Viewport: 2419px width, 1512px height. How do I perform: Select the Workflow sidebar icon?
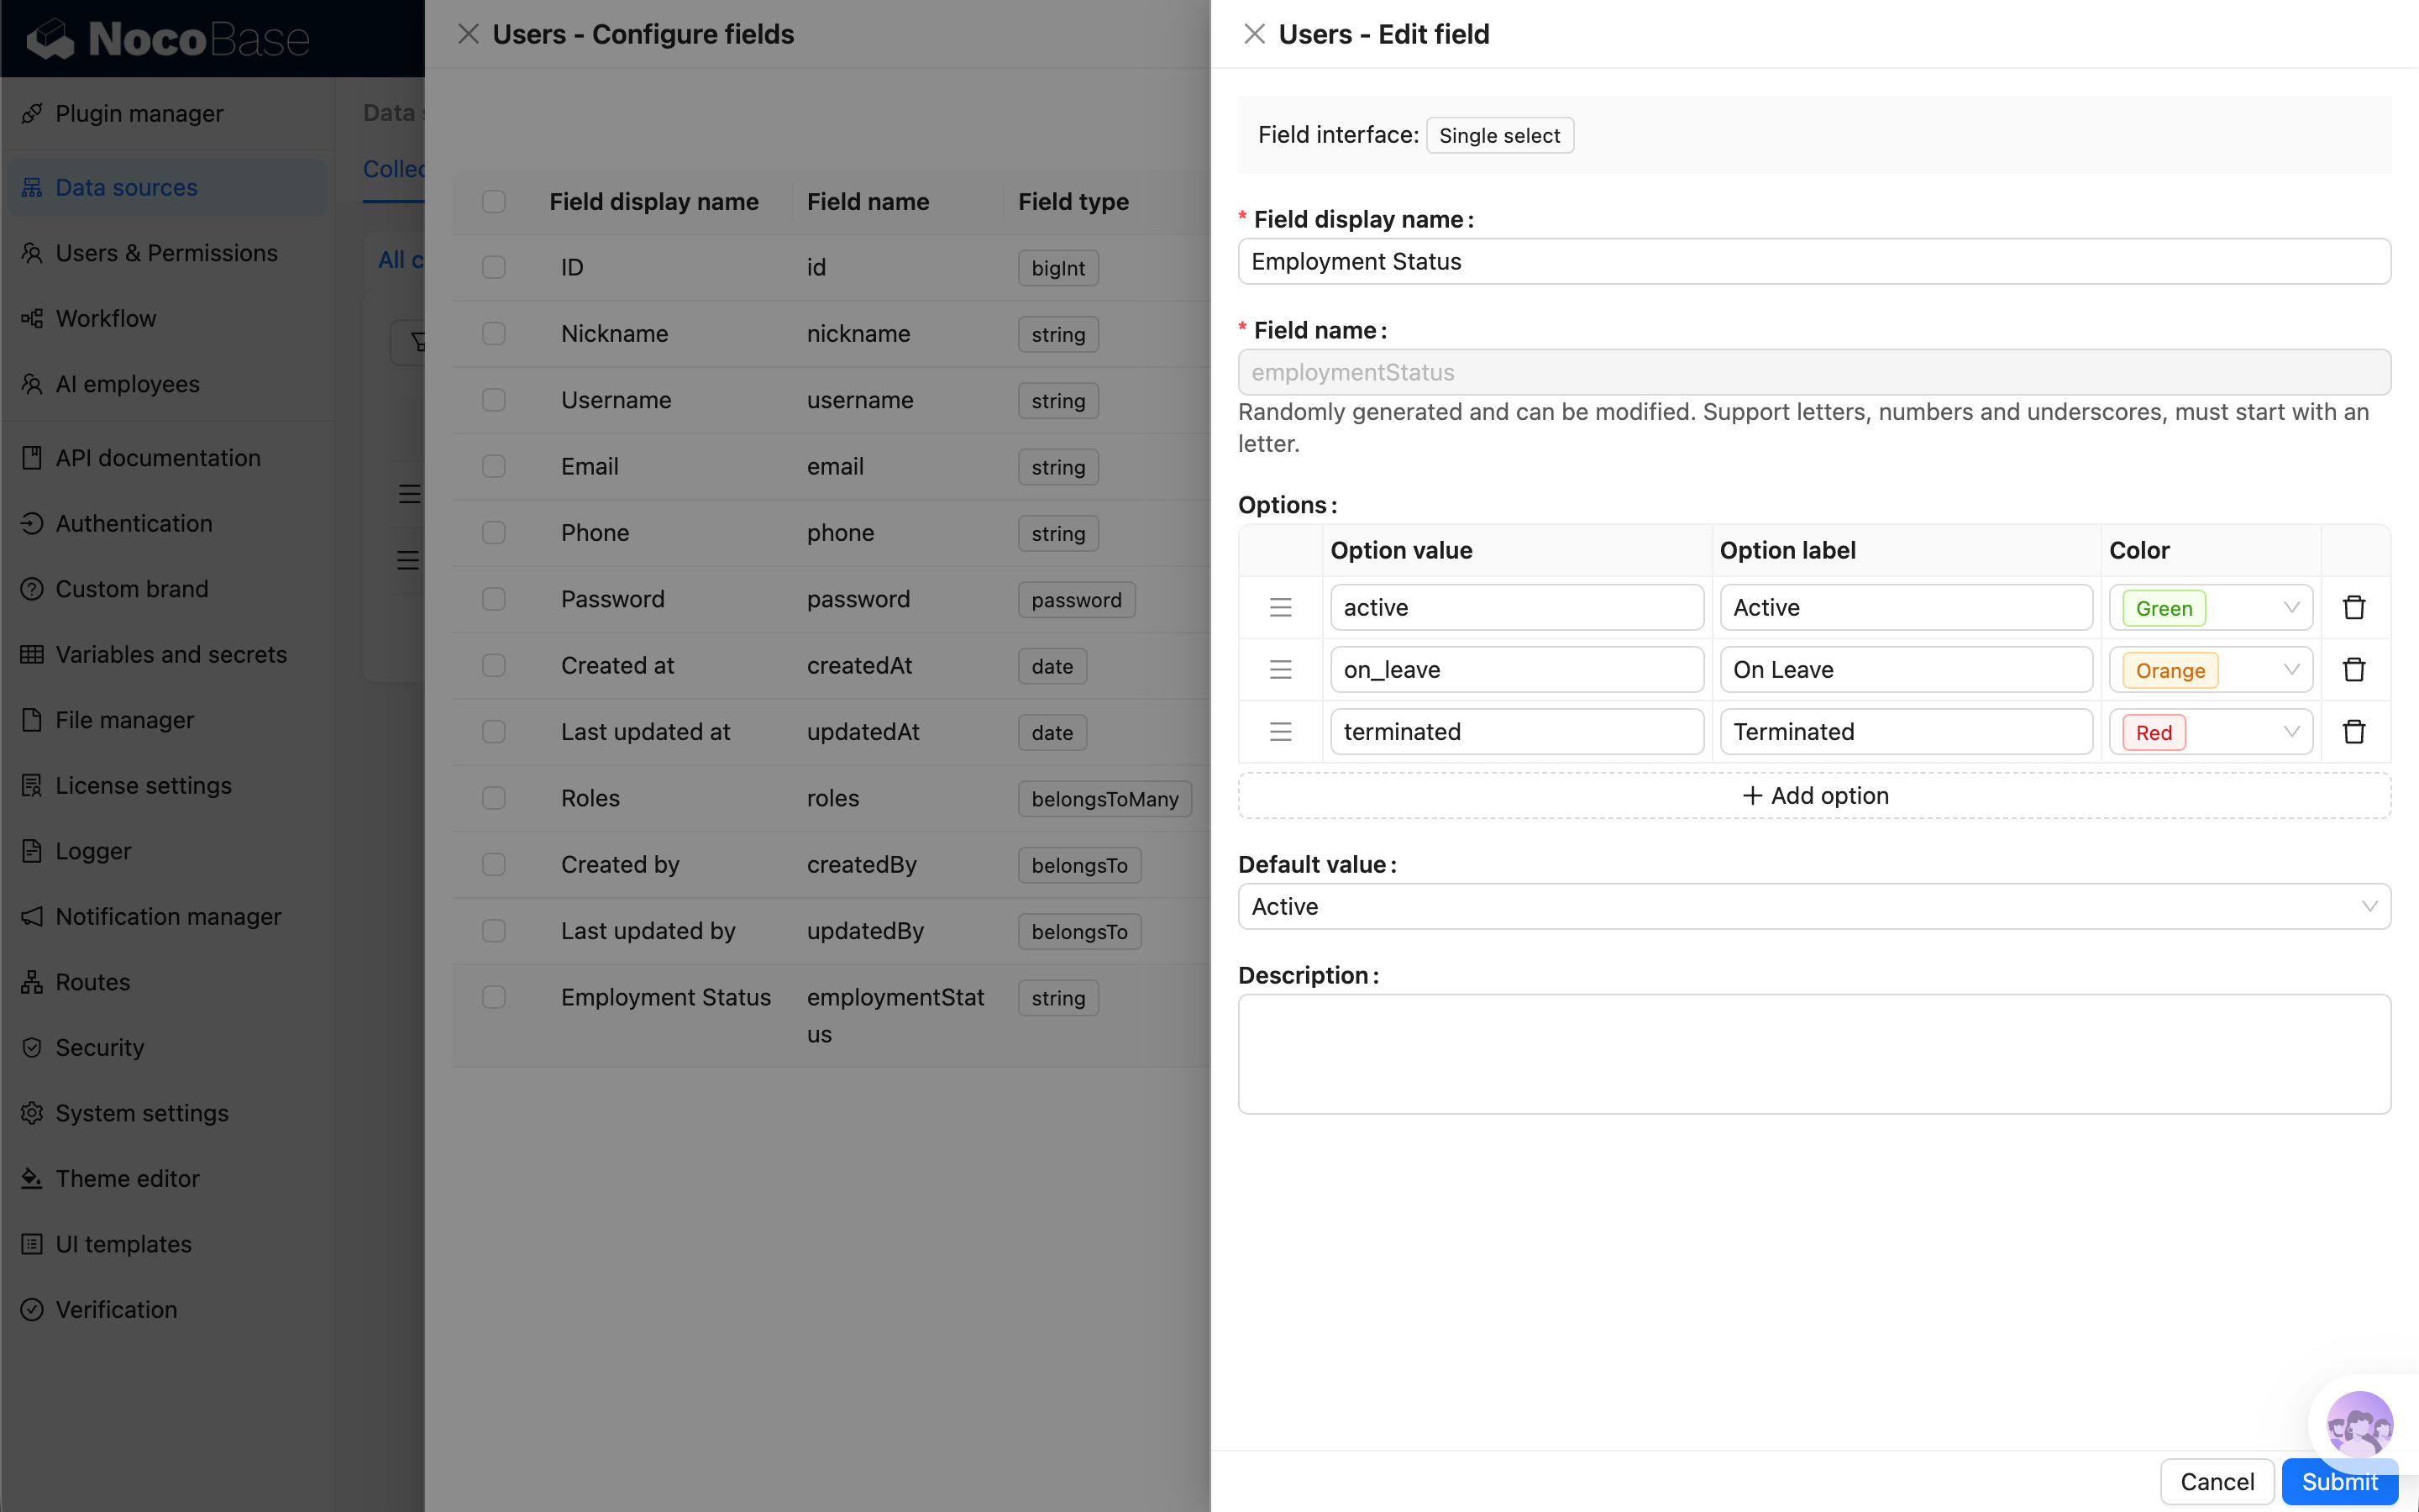click(x=33, y=318)
